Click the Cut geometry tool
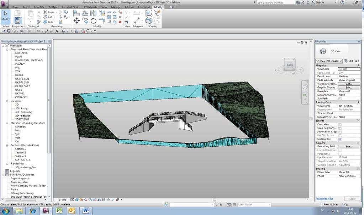Screen dimensions: 364x215 (48, 17)
